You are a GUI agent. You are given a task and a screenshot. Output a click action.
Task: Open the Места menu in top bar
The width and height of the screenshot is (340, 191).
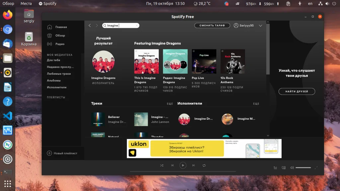coord(26,3)
